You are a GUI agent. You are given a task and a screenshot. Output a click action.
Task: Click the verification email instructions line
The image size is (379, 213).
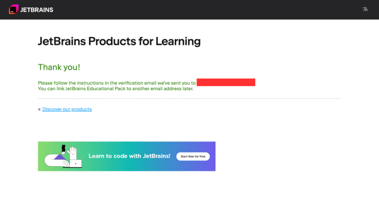pyautogui.click(x=117, y=83)
